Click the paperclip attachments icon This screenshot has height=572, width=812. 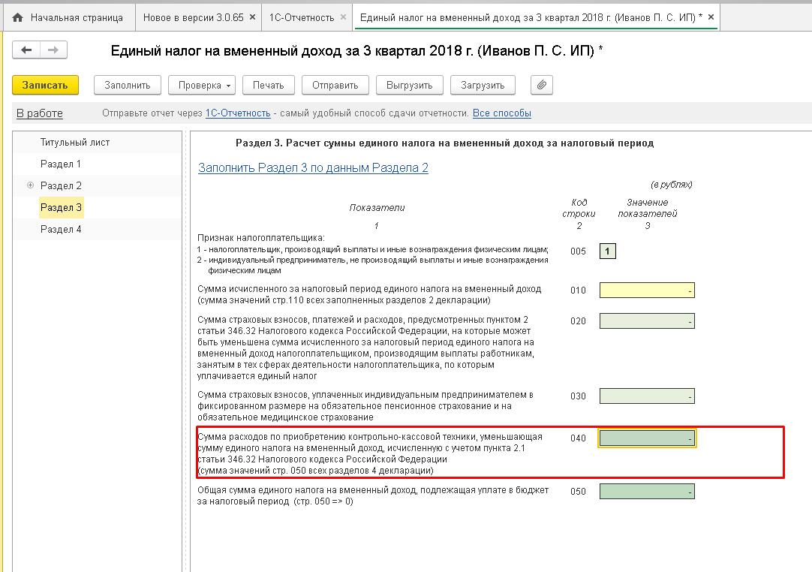coord(541,85)
